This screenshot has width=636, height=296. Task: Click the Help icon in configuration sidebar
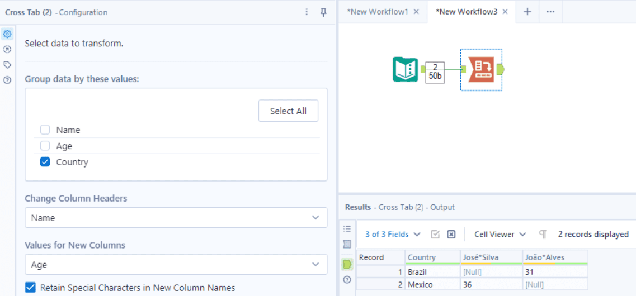[x=7, y=80]
